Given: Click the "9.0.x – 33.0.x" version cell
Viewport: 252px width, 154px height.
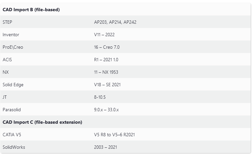Looking at the screenshot, I should click(x=106, y=110).
